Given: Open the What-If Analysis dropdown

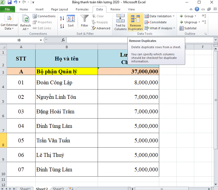Looking at the screenshot, I should (174, 28).
